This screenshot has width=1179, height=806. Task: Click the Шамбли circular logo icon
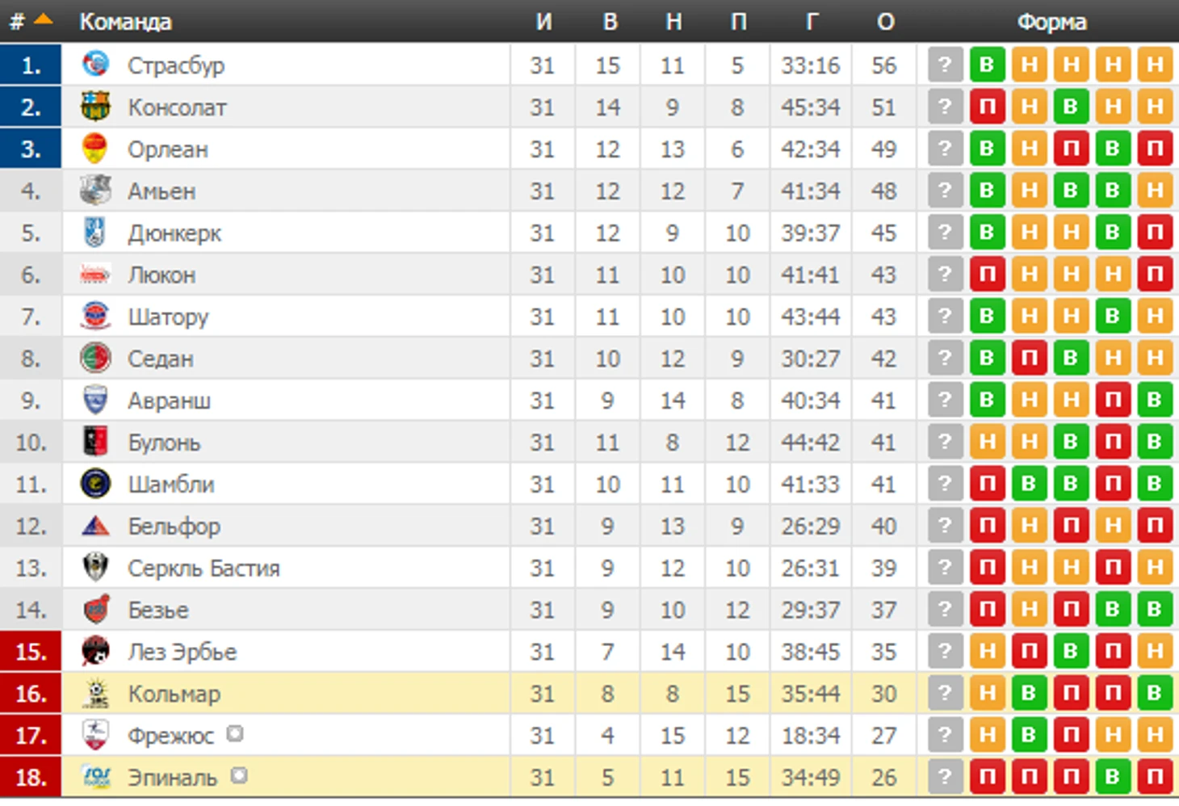coord(95,484)
